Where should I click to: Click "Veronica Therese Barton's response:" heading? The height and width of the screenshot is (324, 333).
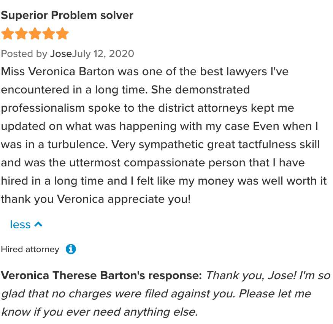[x=101, y=275]
